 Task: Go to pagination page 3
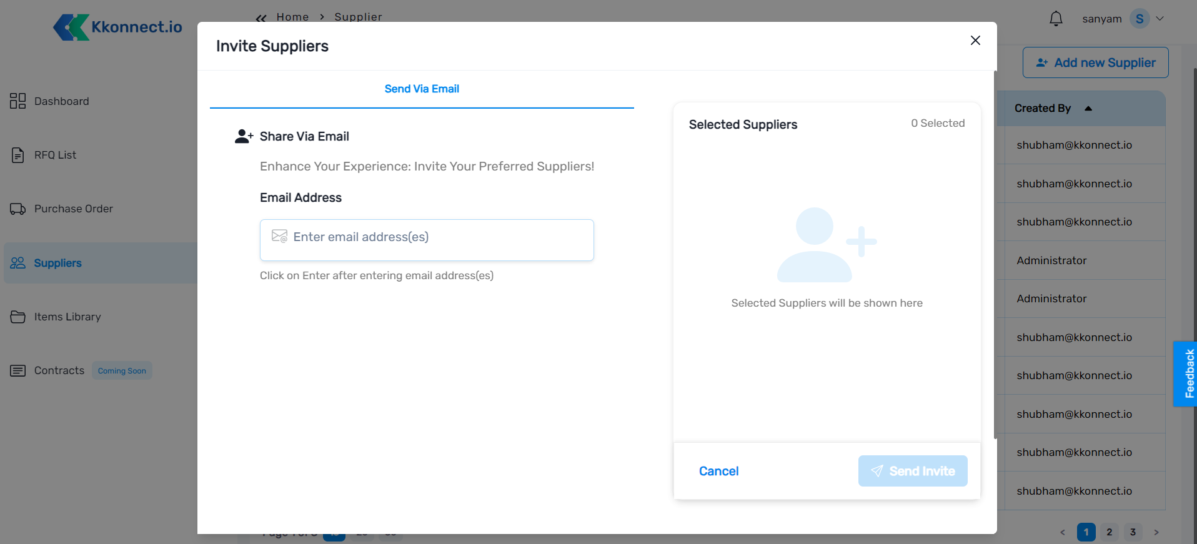[1133, 532]
